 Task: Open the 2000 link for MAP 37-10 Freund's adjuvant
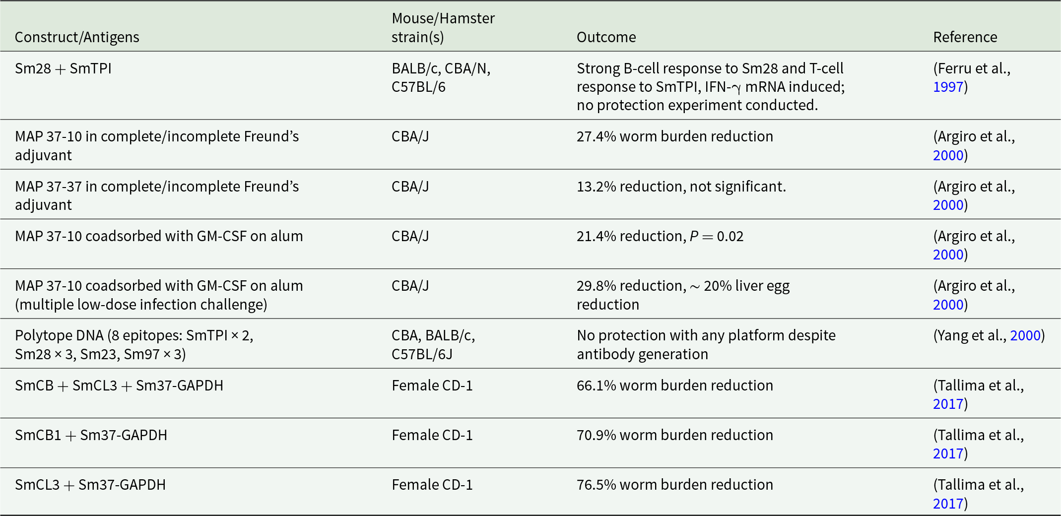(948, 155)
